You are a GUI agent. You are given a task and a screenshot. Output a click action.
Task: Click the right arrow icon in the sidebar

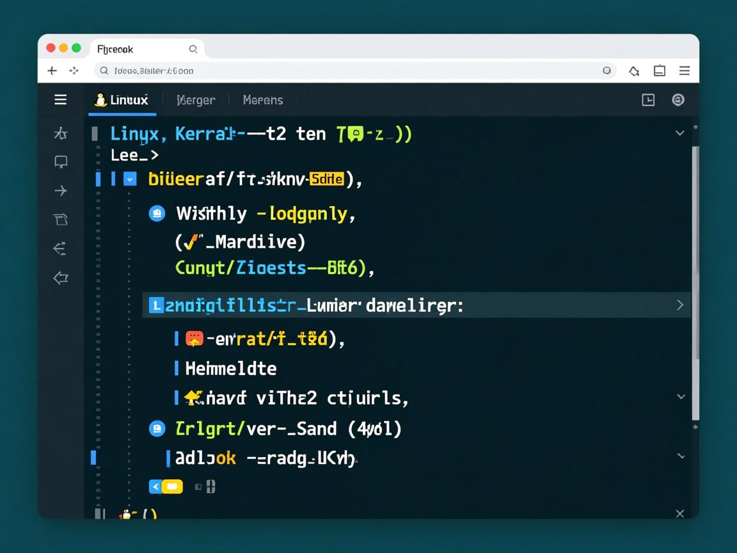(61, 191)
